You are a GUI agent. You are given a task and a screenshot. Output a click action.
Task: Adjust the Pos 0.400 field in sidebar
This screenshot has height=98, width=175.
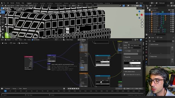(135, 66)
